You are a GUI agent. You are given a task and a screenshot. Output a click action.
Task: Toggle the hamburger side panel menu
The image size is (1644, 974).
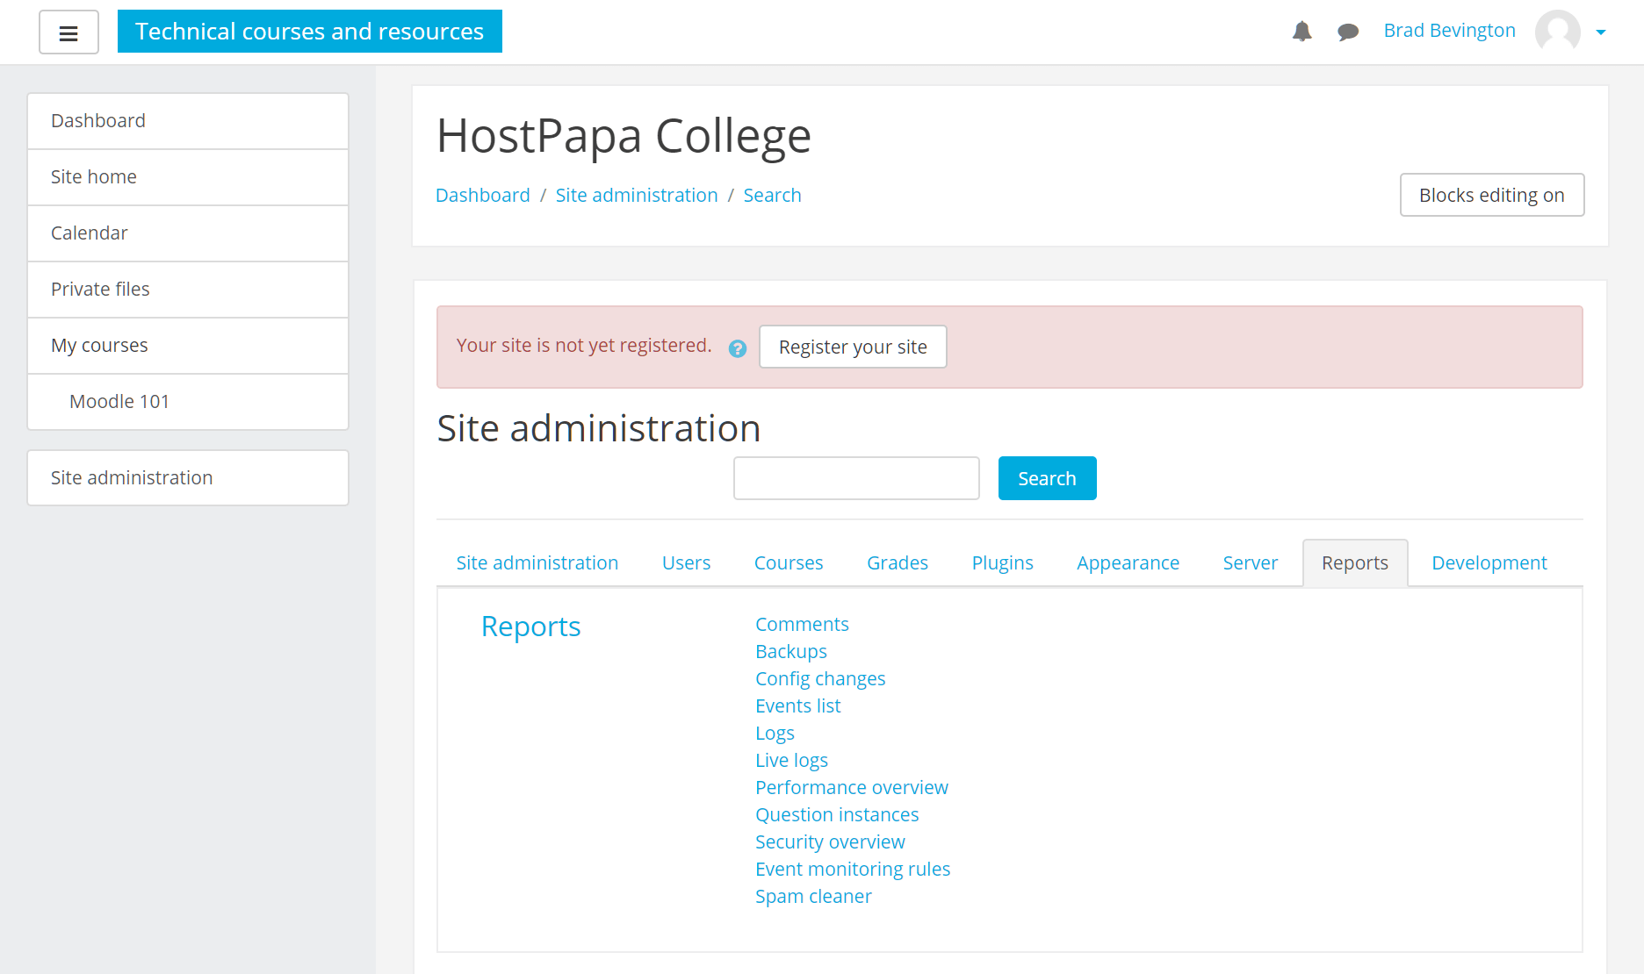coord(68,32)
